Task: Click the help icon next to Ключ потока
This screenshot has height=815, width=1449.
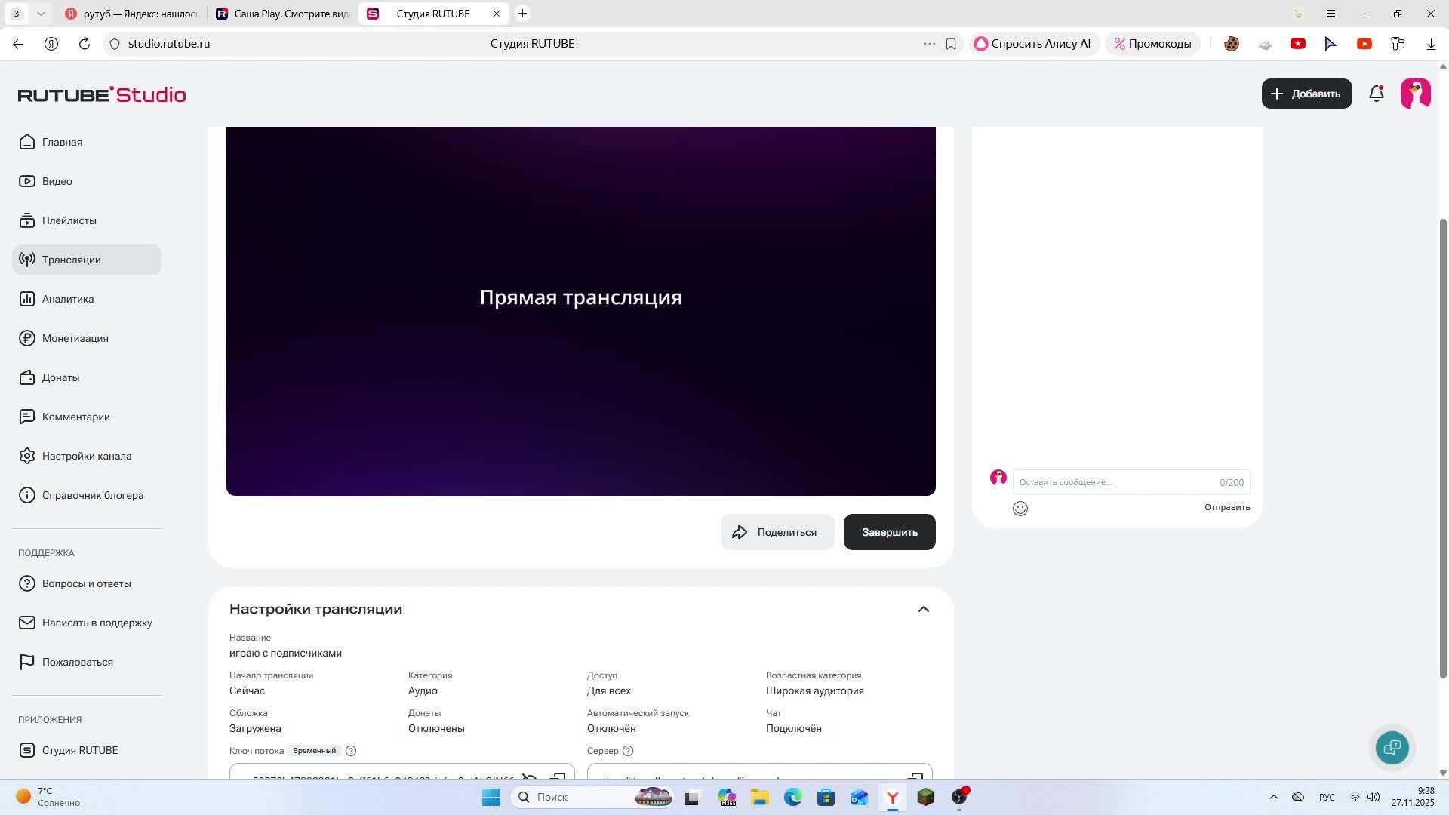Action: click(351, 751)
